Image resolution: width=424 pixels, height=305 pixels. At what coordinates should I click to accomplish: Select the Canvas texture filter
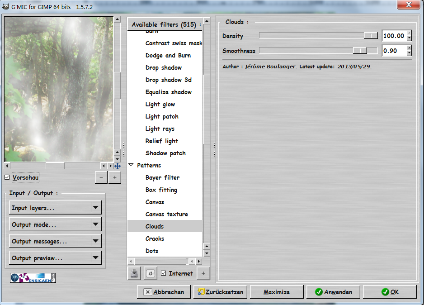coord(165,214)
